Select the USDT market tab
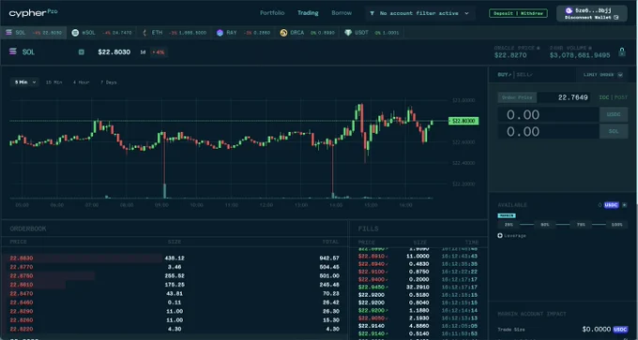638x340 pixels. tap(372, 33)
